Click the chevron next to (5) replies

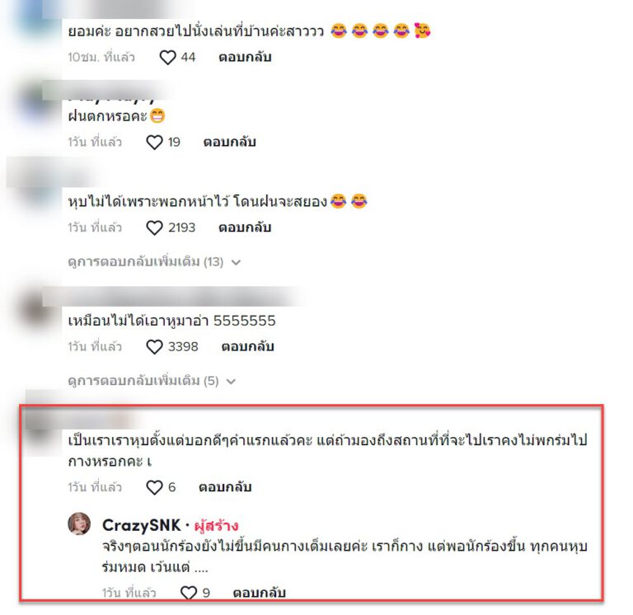232,382
